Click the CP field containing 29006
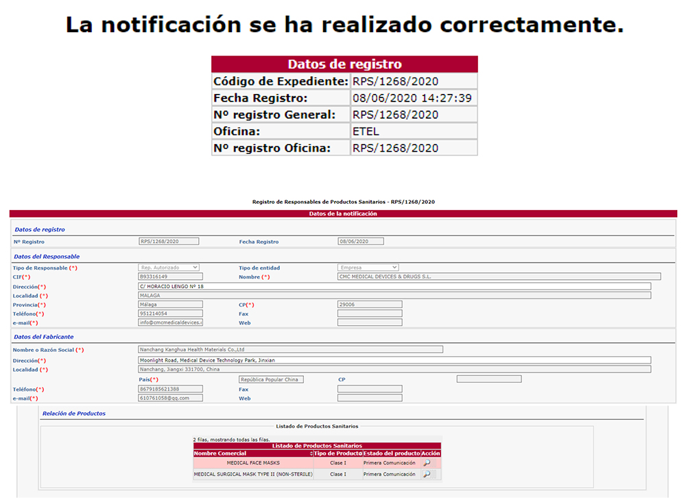 [370, 305]
